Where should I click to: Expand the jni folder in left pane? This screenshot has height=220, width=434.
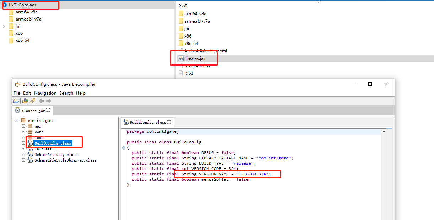point(4,26)
